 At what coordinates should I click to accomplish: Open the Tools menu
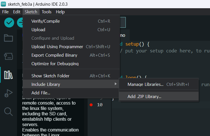pos(47,12)
